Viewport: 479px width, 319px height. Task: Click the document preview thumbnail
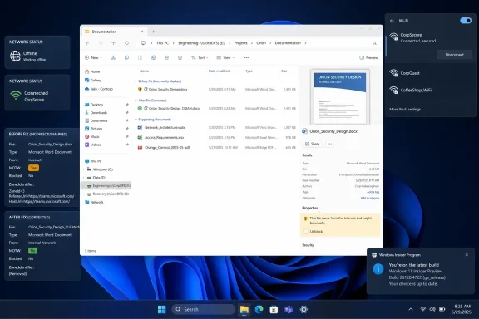point(339,96)
